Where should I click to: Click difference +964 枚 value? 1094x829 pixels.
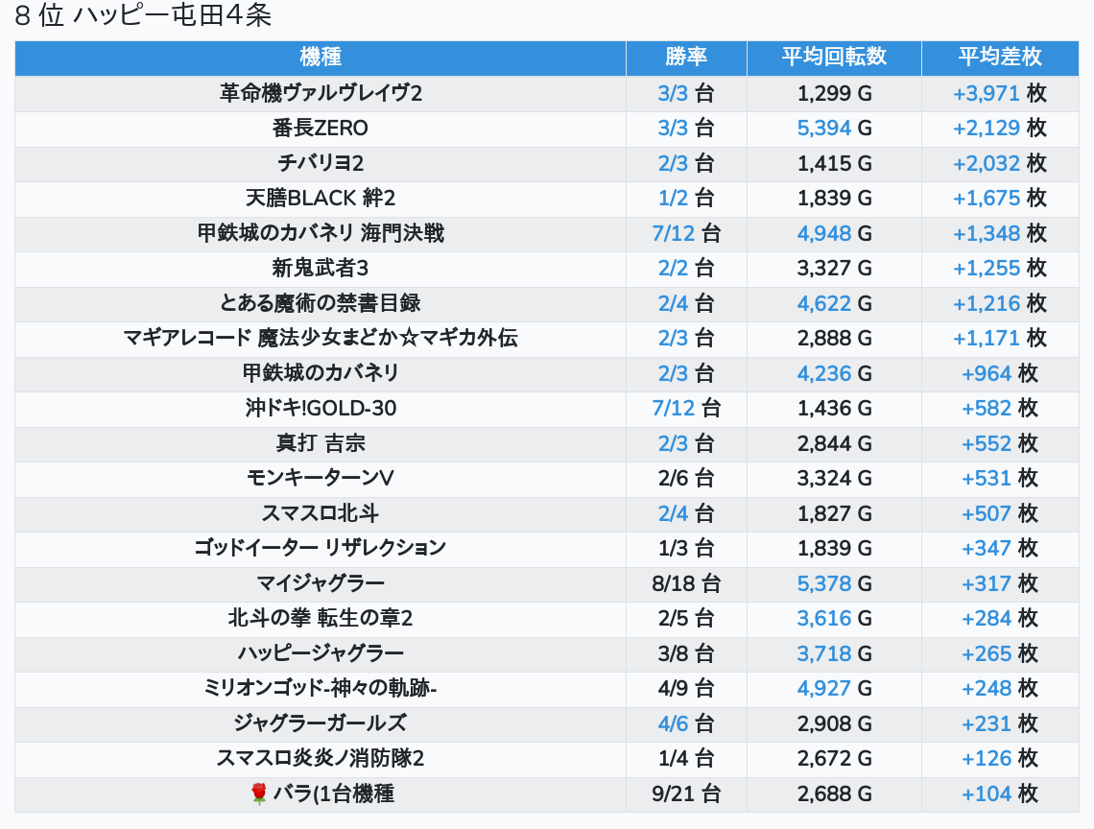(1000, 373)
